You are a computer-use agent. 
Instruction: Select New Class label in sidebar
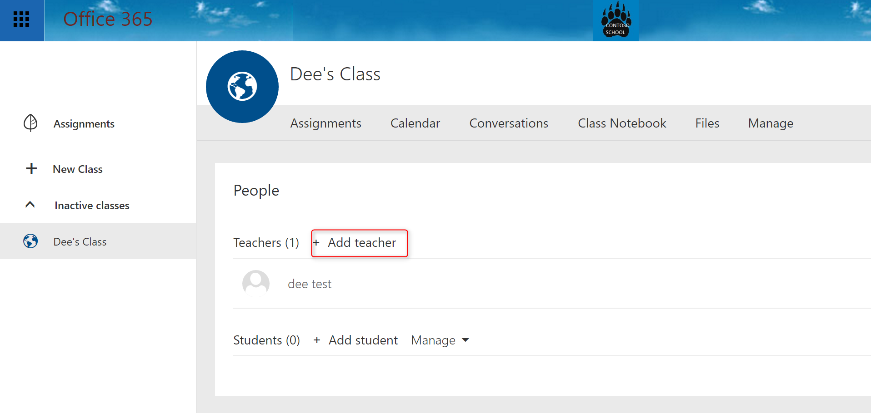click(x=78, y=169)
